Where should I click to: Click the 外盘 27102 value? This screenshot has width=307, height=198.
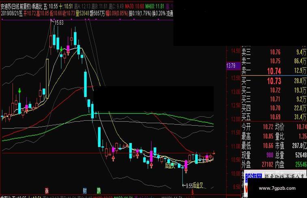(268, 164)
